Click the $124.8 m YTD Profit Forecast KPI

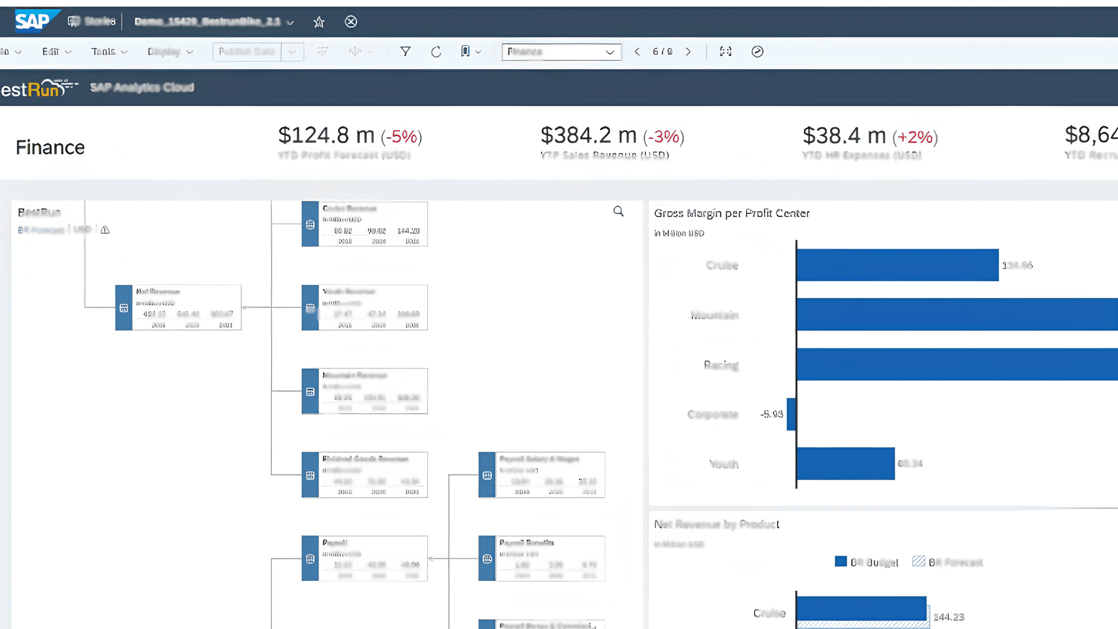[x=350, y=142]
